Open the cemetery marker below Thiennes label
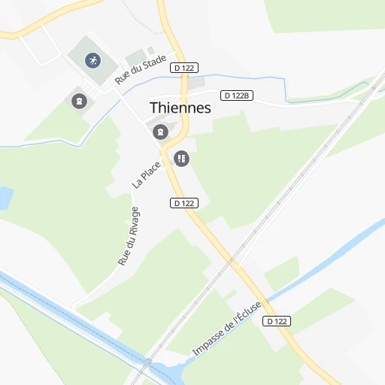This screenshot has width=385, height=385. pyautogui.click(x=160, y=132)
